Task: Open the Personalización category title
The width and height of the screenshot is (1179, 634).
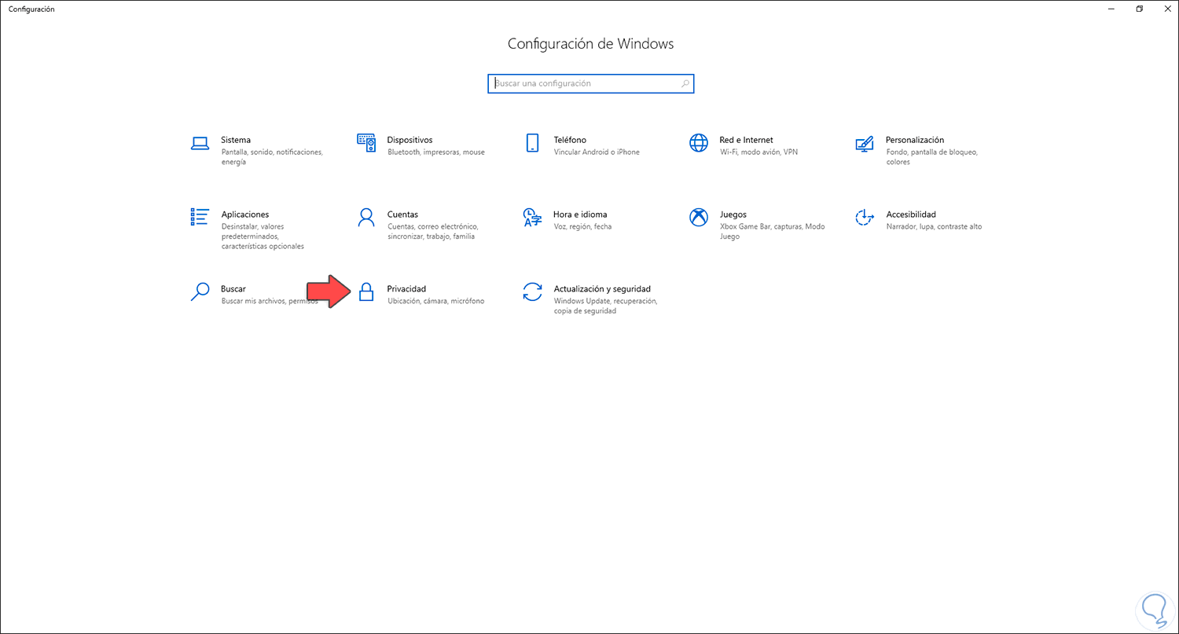Action: point(915,140)
